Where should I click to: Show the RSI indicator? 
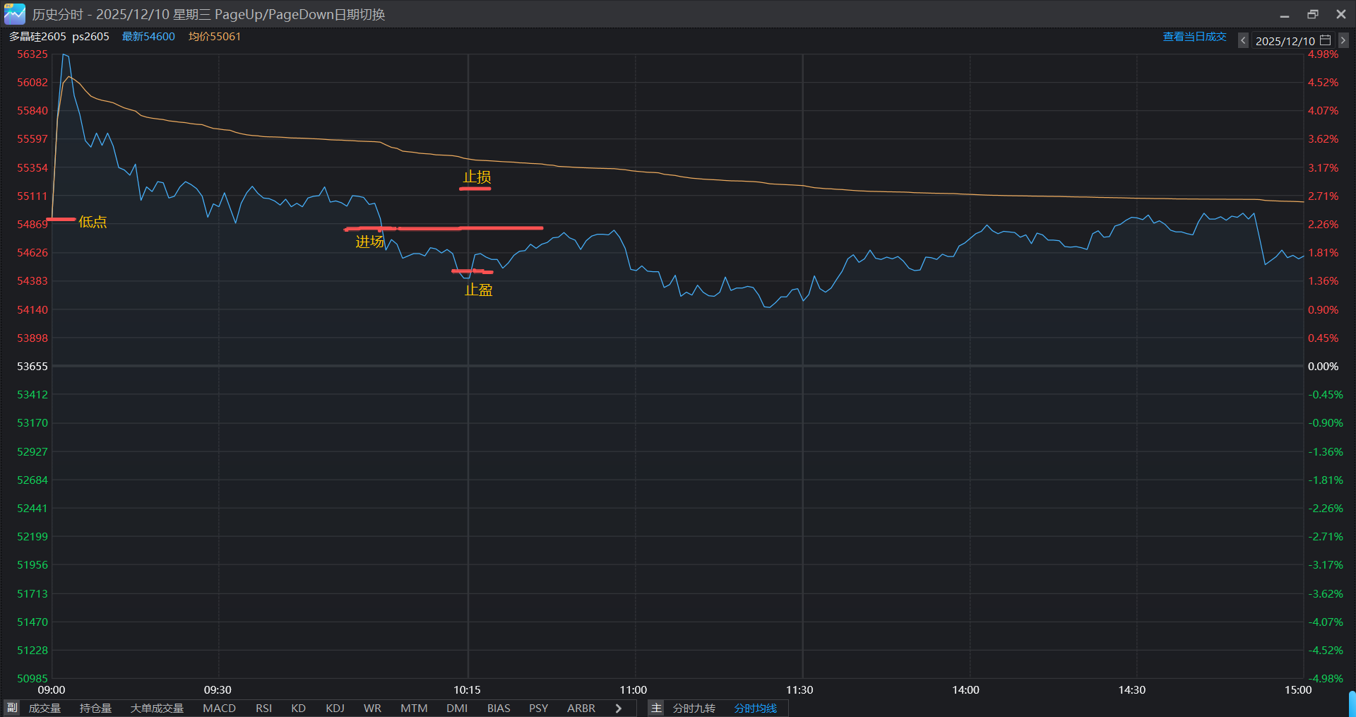263,708
